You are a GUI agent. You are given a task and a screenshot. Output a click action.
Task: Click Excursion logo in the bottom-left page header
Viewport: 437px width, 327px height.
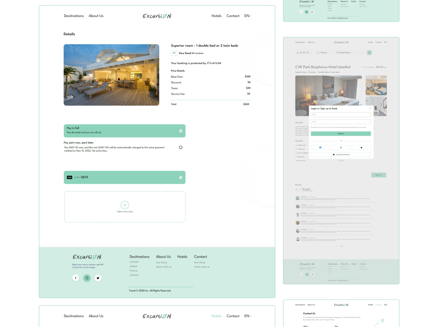click(157, 316)
